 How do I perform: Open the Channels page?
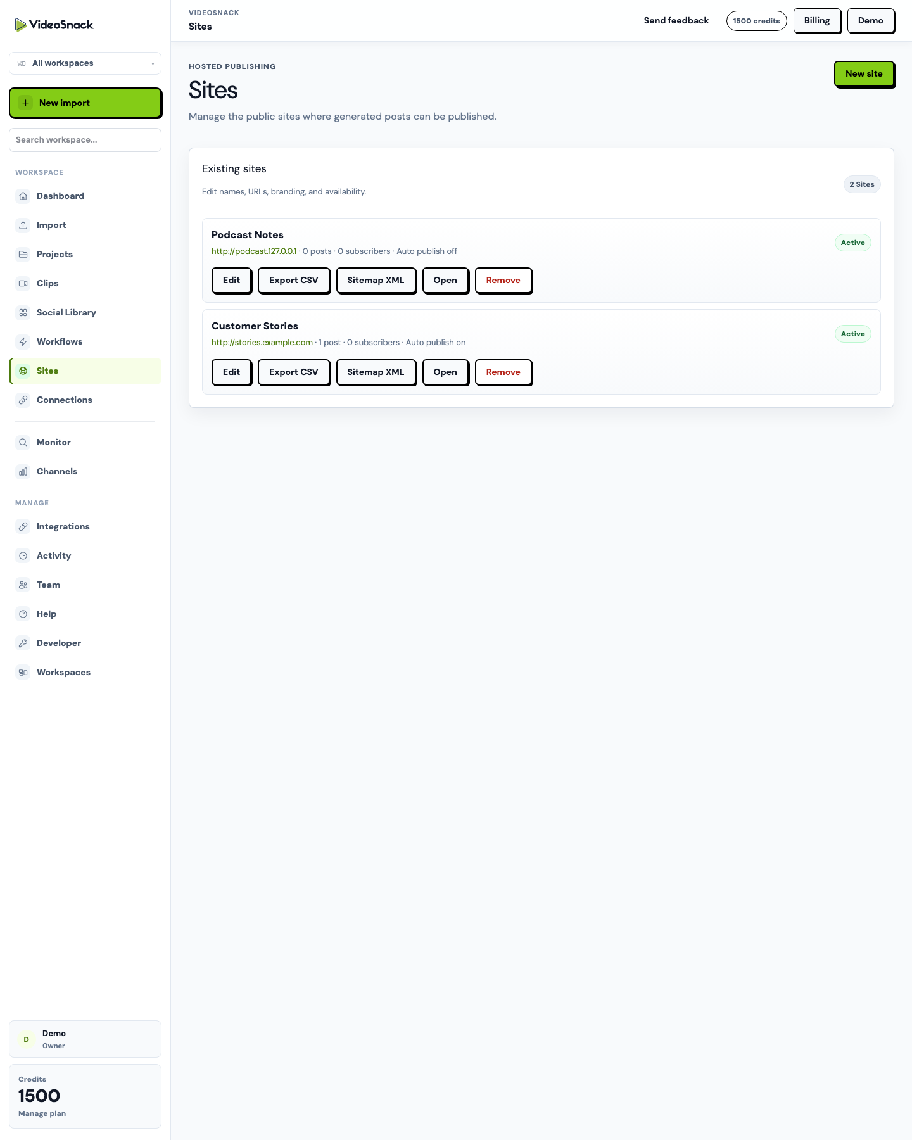coord(85,471)
